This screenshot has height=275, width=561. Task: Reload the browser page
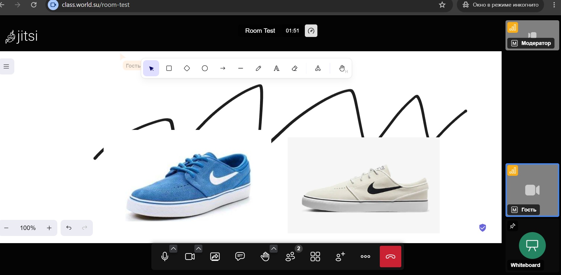pos(34,5)
